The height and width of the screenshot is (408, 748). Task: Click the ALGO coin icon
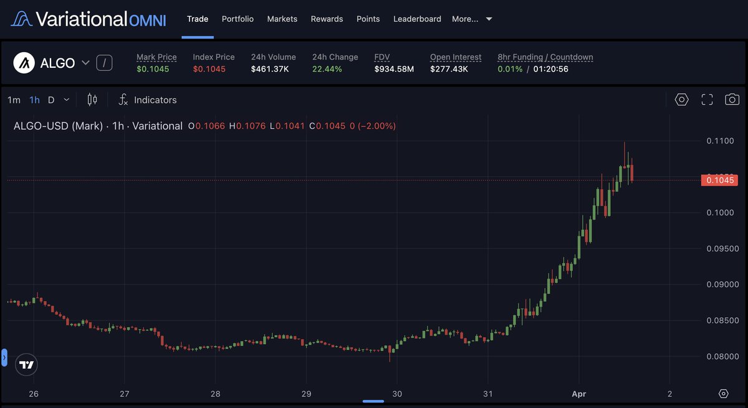pos(24,63)
